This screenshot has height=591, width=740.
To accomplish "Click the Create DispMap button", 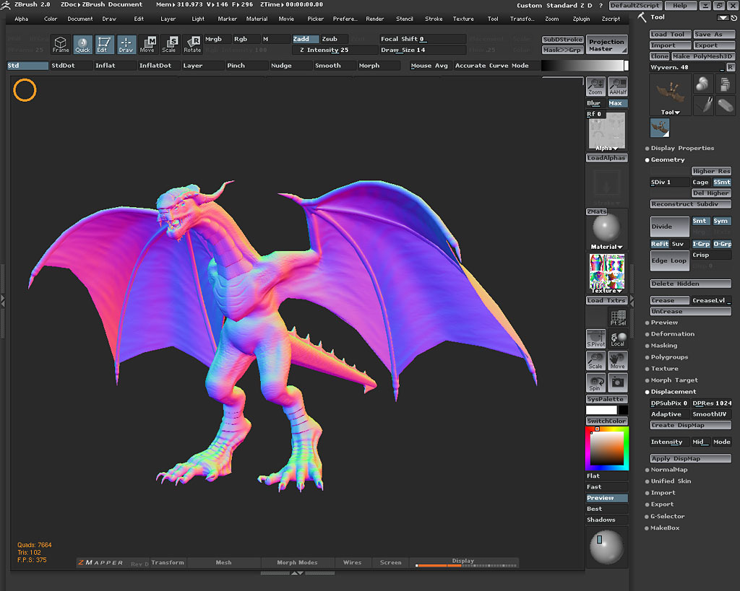I will [x=690, y=426].
